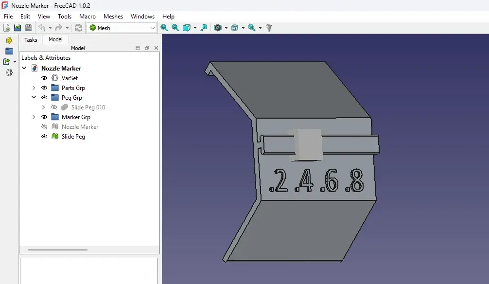This screenshot has height=284, width=489.
Task: Open Make Link dropdown arrow
Action: tap(15, 62)
